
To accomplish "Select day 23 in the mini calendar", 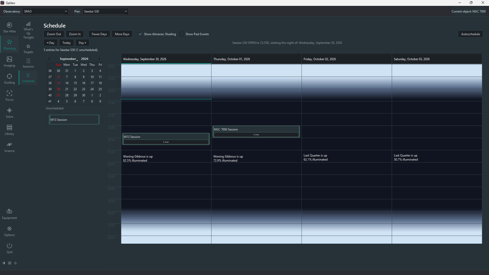I will tap(84, 89).
